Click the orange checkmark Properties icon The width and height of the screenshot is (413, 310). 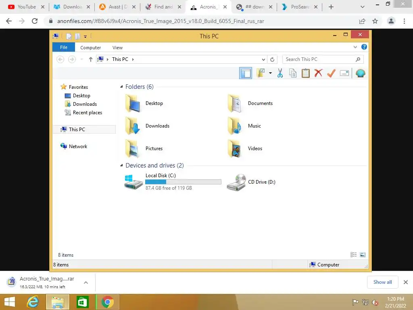point(331,73)
